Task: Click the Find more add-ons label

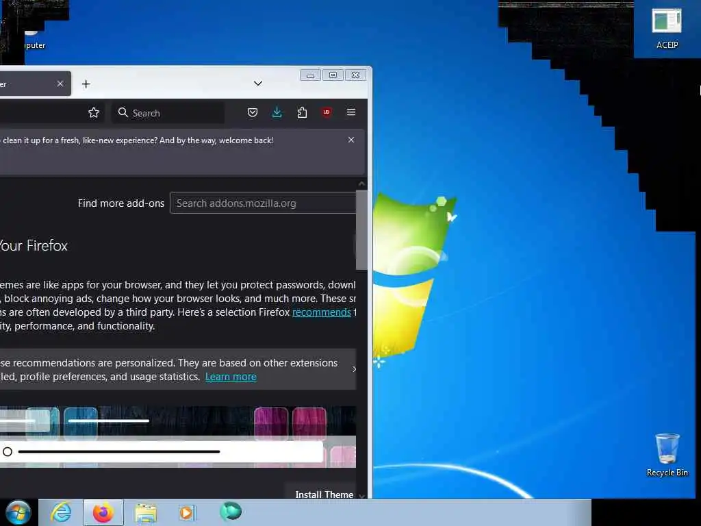Action: click(121, 203)
